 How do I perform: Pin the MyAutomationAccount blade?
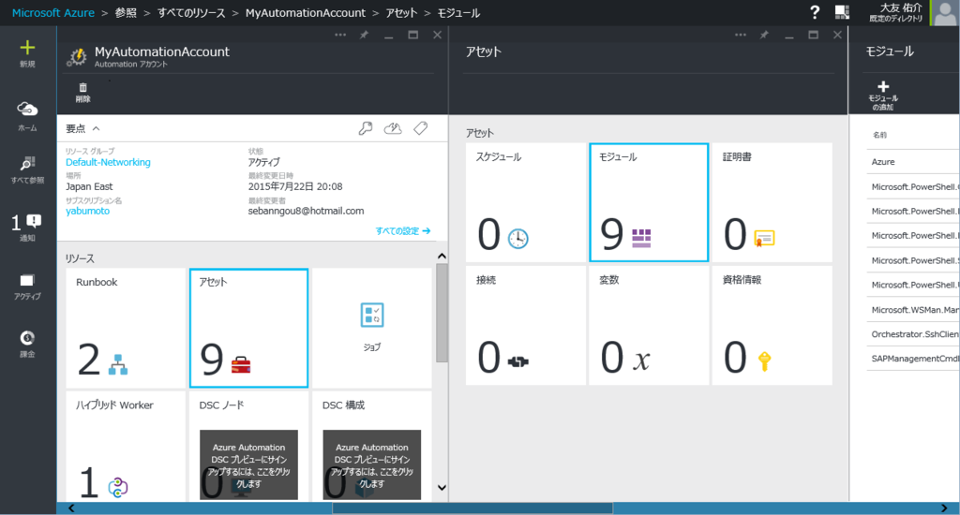coord(364,35)
